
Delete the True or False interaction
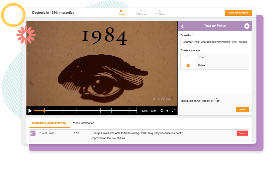(x=242, y=133)
